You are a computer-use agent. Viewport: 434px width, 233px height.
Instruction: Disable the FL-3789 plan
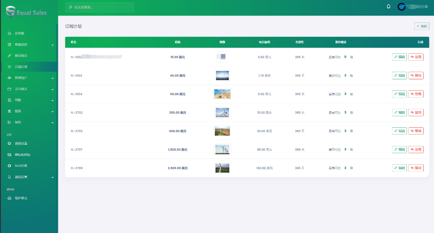[x=416, y=168]
